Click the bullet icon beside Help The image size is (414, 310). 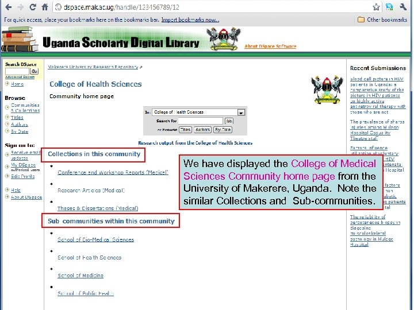click(x=7, y=190)
